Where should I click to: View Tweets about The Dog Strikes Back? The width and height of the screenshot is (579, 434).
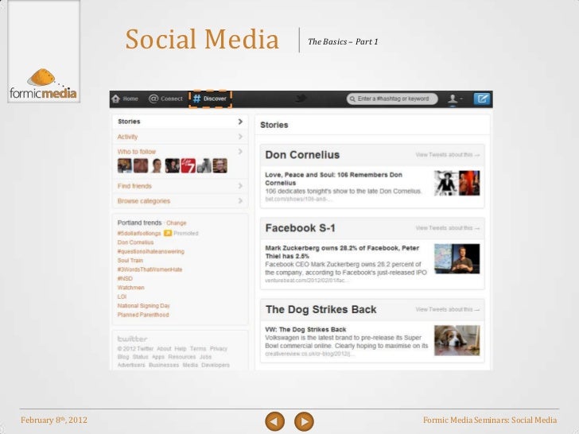[447, 309]
